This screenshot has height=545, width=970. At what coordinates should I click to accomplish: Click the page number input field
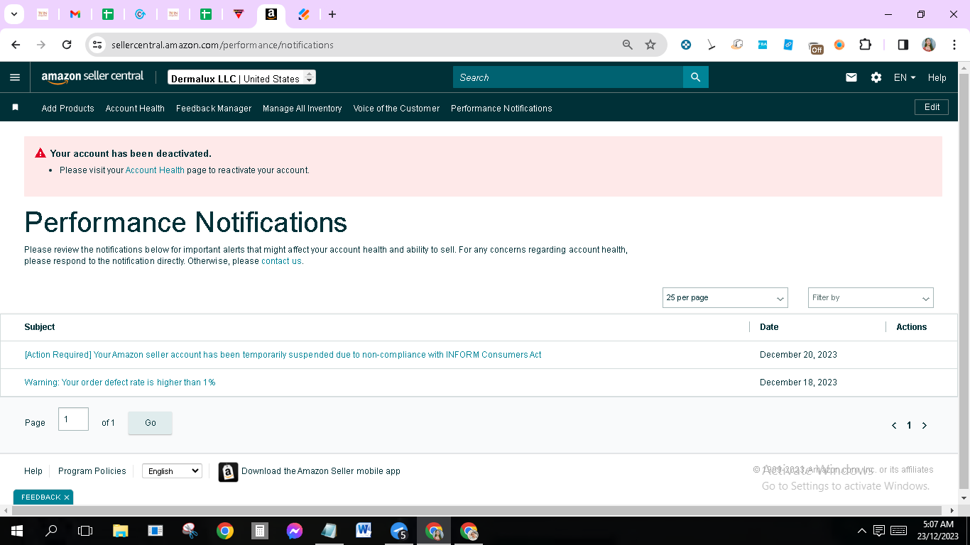(73, 419)
